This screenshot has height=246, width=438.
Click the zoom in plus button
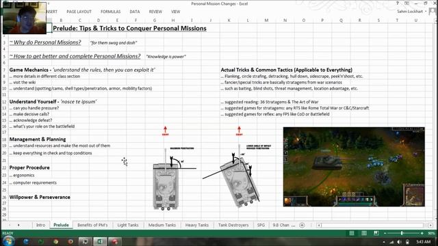422,233
